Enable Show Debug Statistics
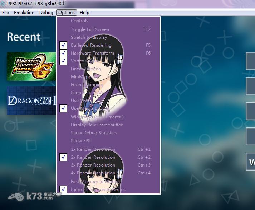Viewport: 255px width, 210px height. coord(93,133)
